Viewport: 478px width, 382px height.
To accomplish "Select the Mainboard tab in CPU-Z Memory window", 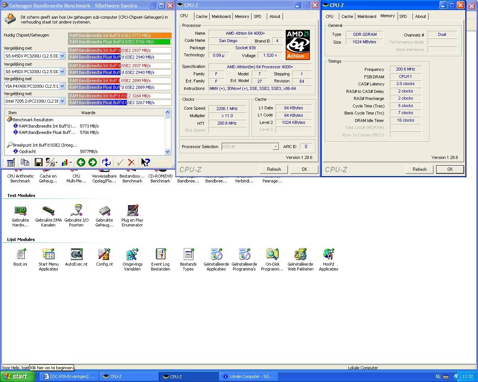I will tap(367, 16).
